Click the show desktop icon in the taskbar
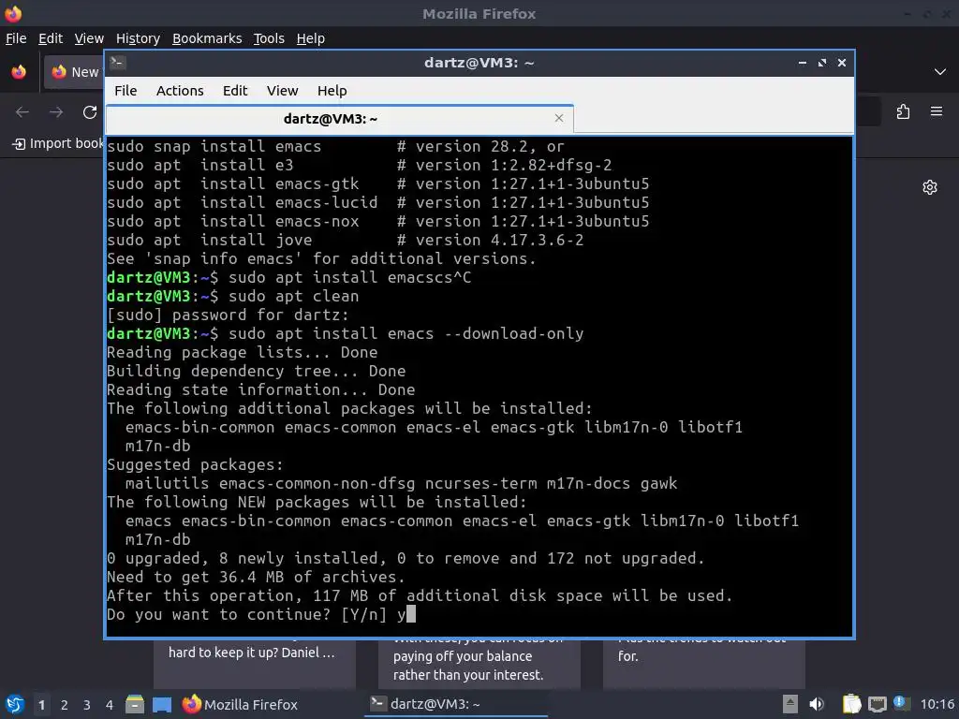This screenshot has height=719, width=959. click(162, 704)
